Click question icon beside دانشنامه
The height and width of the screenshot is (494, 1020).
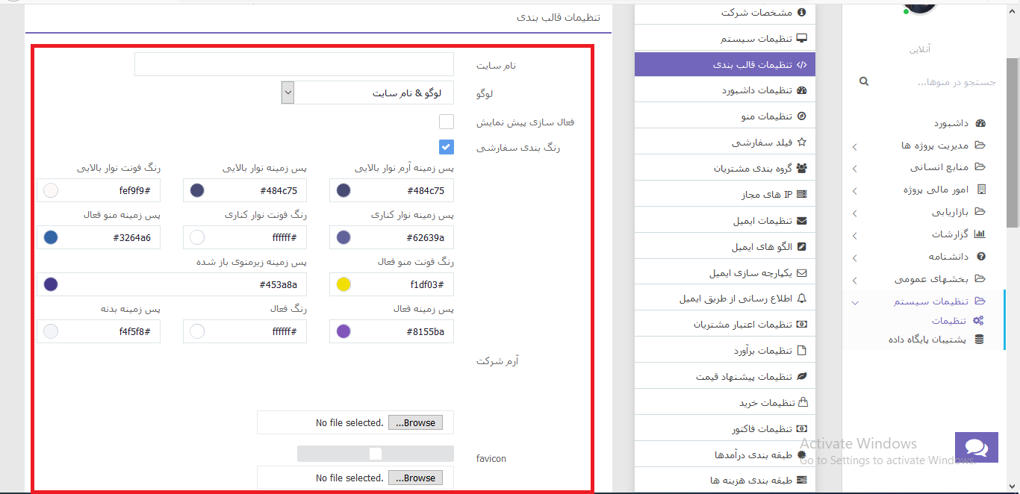981,257
